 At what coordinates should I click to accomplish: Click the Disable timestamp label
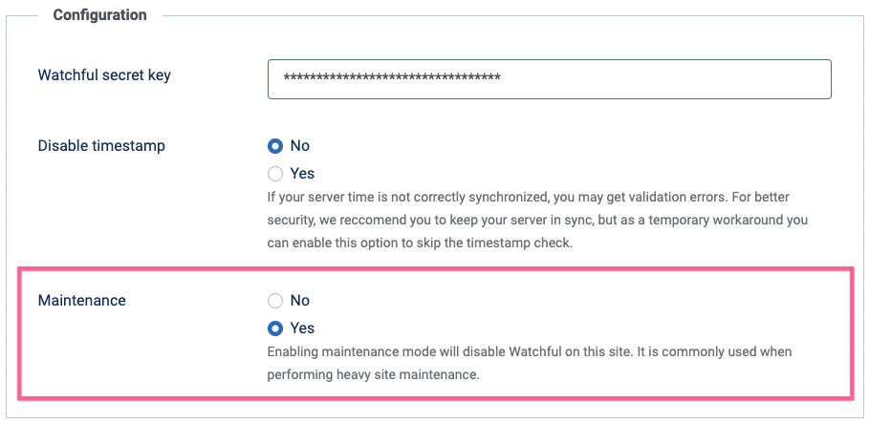101,146
